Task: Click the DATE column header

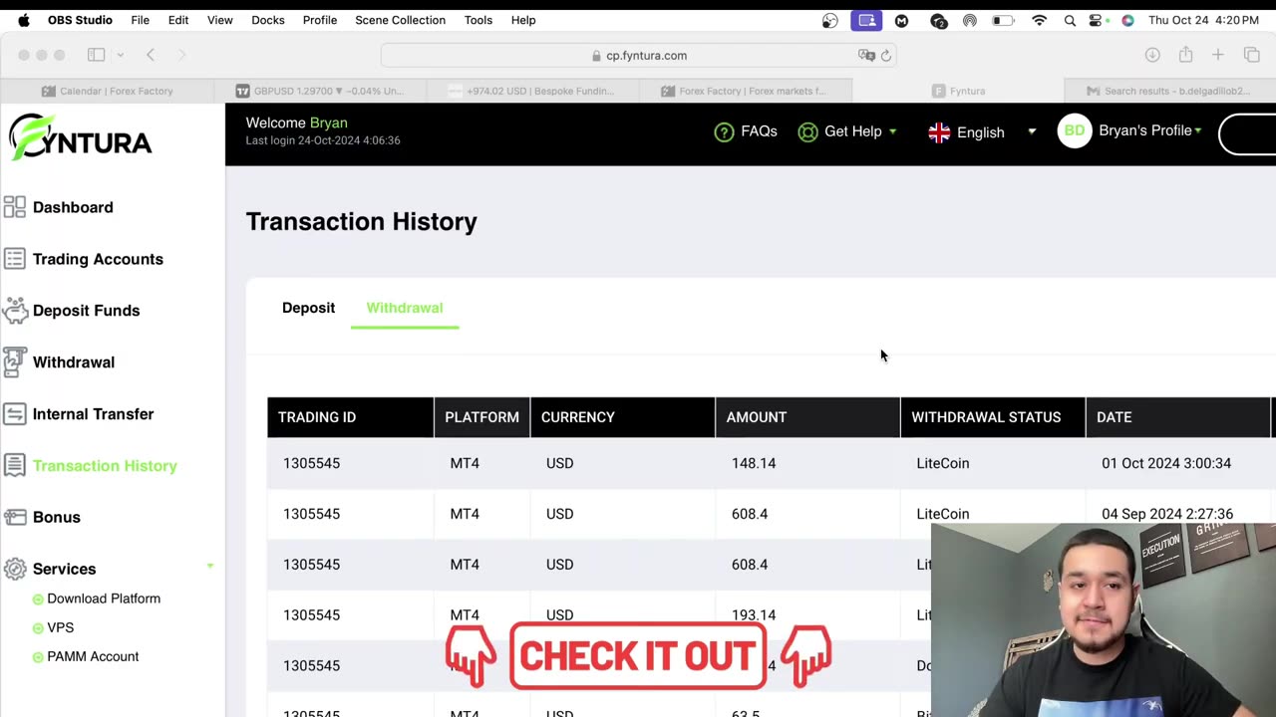Action: click(x=1178, y=417)
